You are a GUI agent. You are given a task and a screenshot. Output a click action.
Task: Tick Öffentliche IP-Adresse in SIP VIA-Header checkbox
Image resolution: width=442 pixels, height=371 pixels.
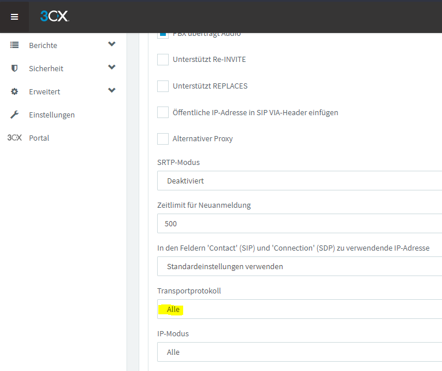click(163, 112)
